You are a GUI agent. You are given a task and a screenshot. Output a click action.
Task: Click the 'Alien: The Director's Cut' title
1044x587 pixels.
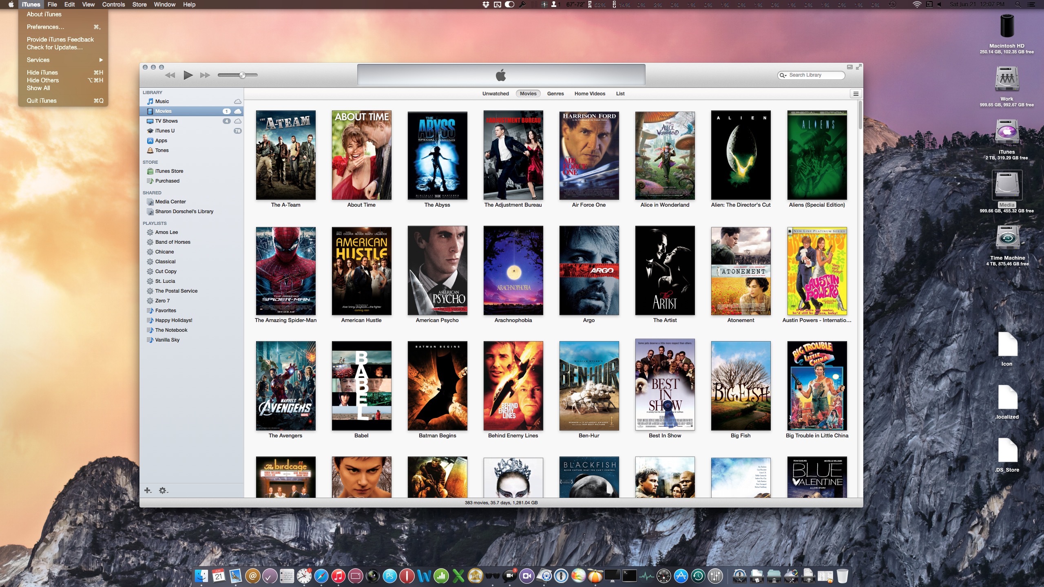741,205
